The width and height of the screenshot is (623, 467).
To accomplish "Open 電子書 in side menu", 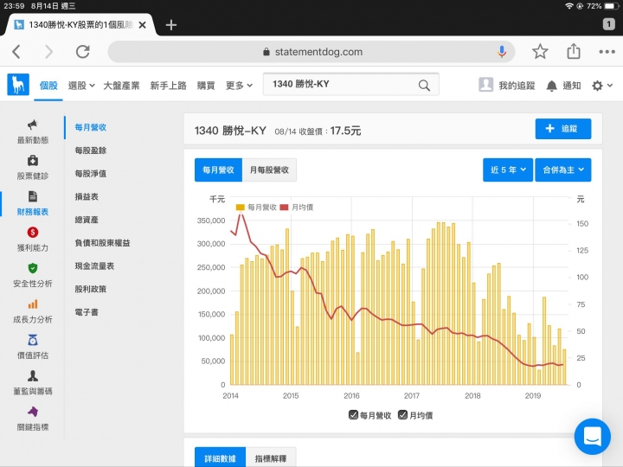I will [x=87, y=312].
